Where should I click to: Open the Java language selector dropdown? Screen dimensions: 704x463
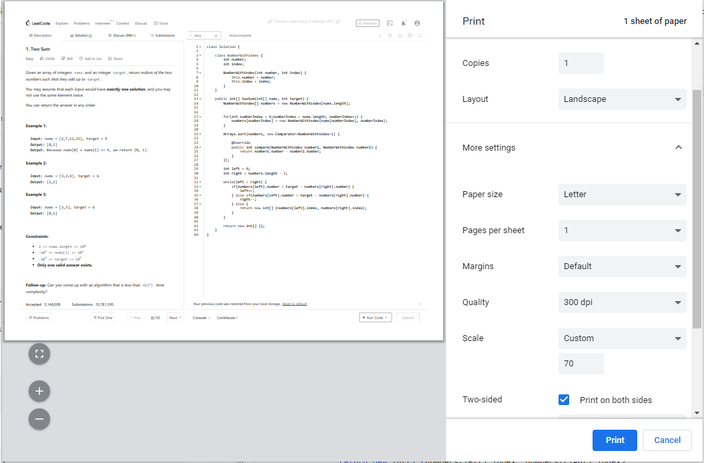pyautogui.click(x=204, y=35)
